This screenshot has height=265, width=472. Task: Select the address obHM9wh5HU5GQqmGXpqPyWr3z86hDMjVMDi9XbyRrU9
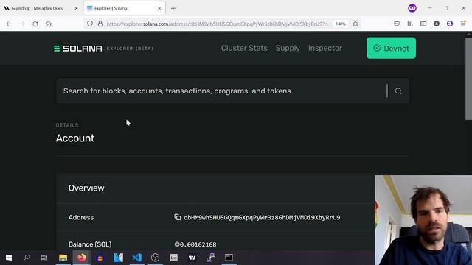tap(262, 218)
